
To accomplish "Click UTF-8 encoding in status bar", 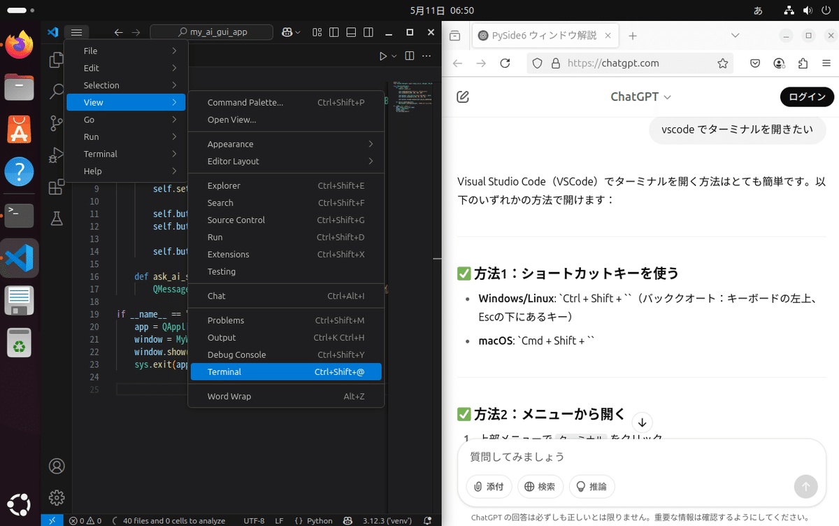I will 254,520.
